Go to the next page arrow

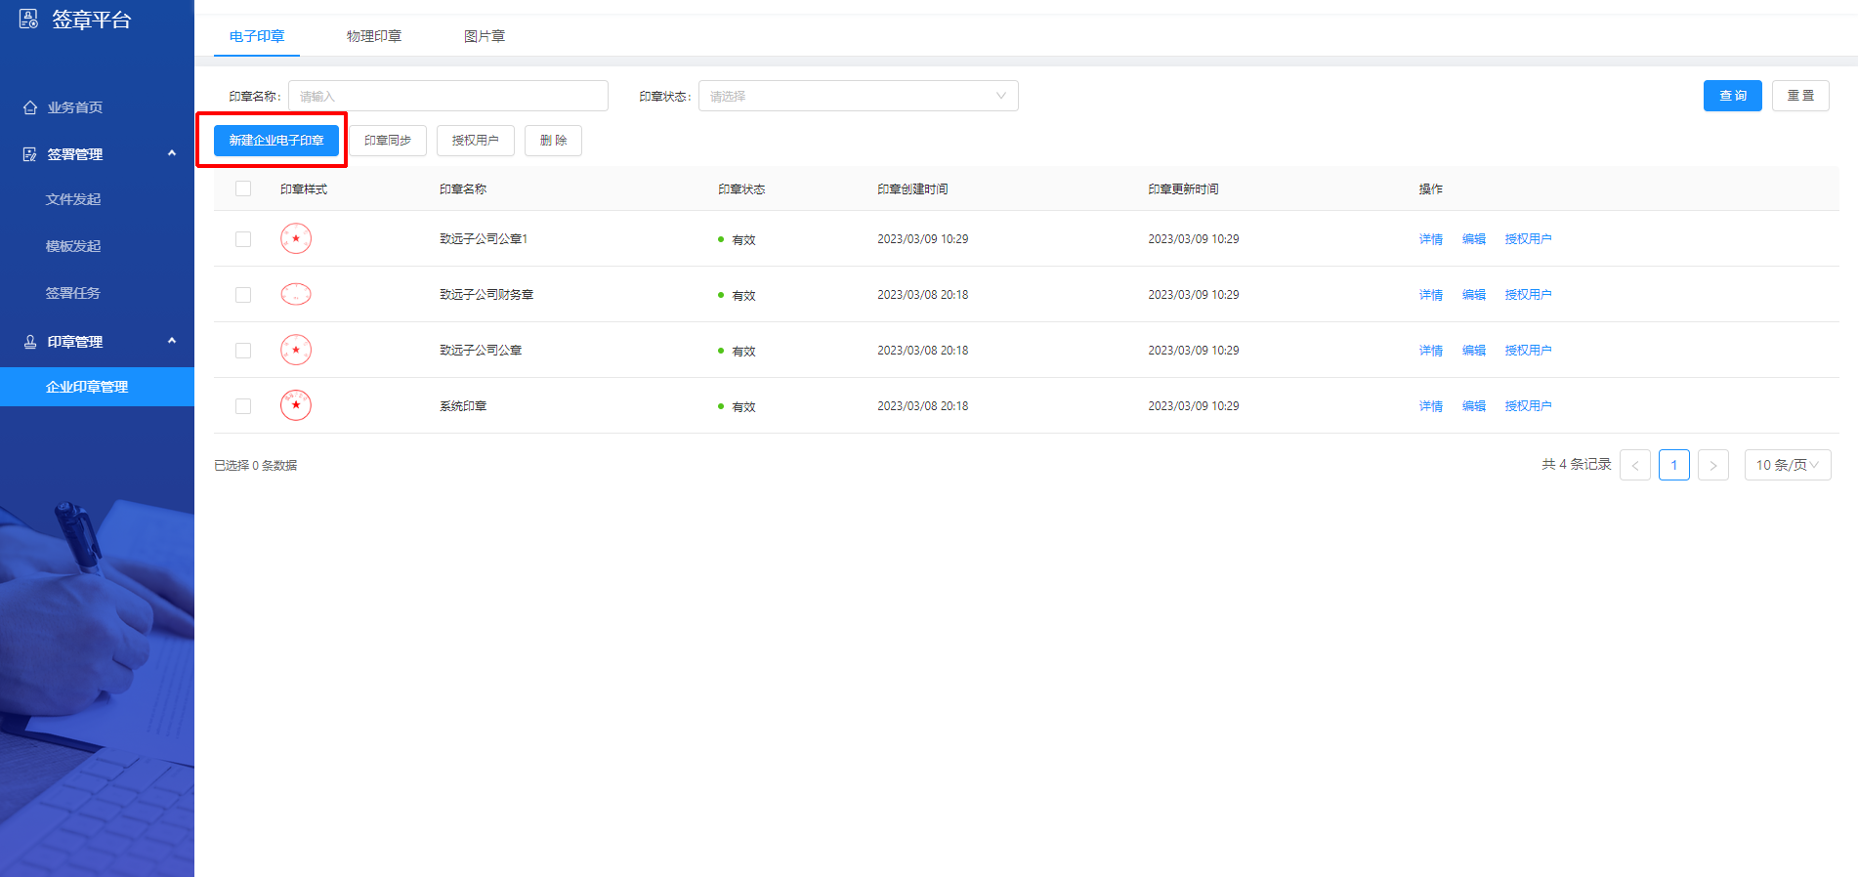[x=1712, y=465]
